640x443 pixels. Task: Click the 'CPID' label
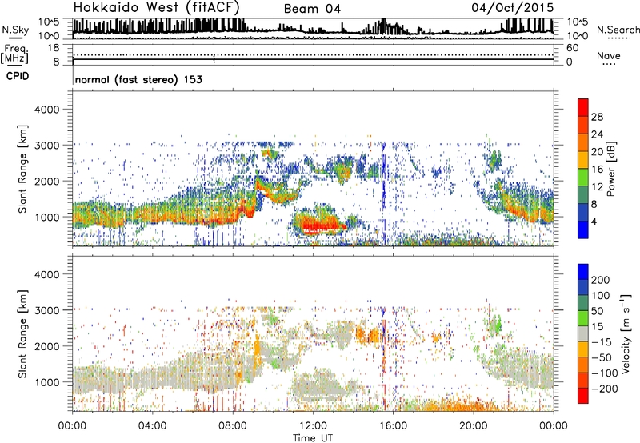18,76
